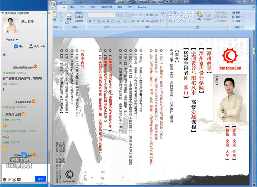257x187 pixels.
Task: Click the Reset slide (重设) button
Action: click(79, 17)
